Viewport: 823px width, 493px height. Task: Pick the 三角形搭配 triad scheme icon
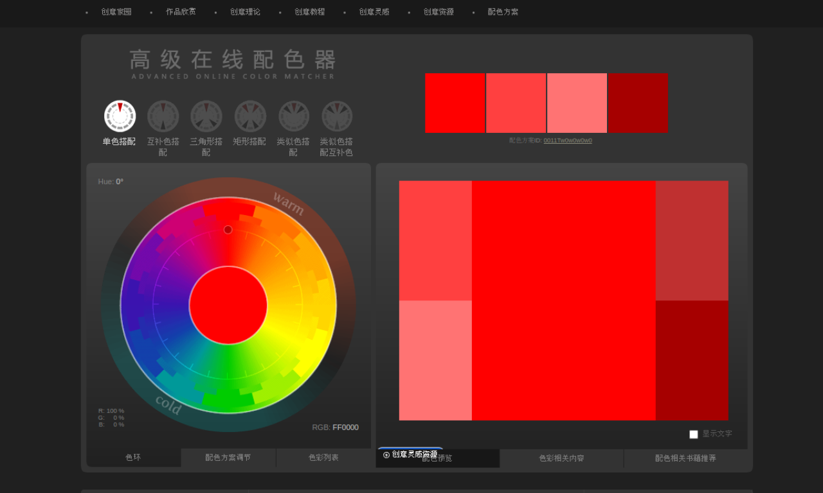tap(206, 116)
